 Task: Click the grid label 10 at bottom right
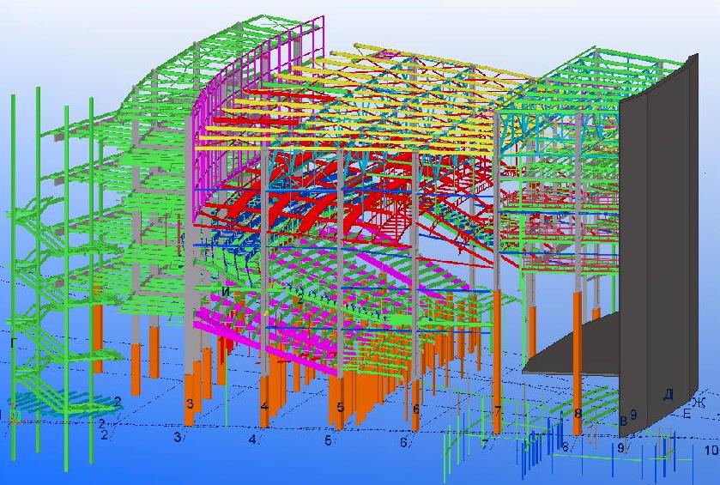711,450
